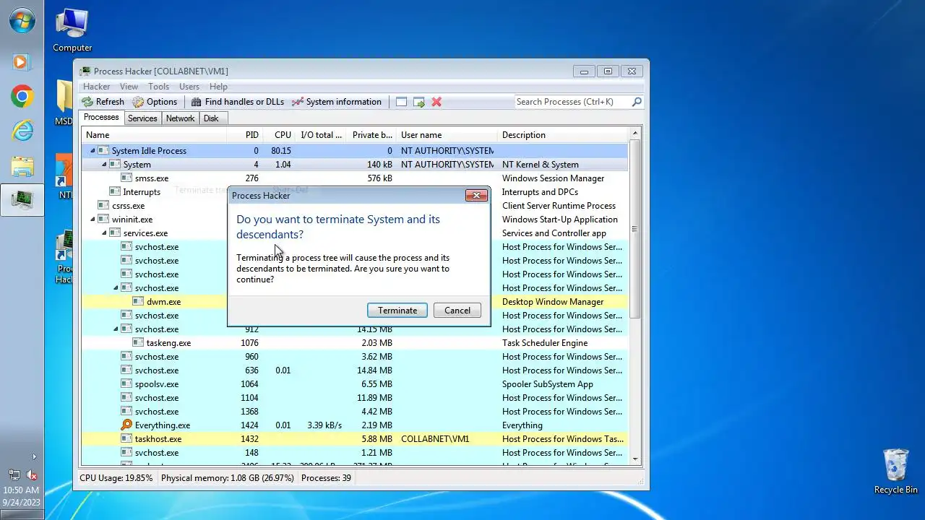925x520 pixels.
Task: Collapse the wininit.exe tree node
Action: [92, 220]
